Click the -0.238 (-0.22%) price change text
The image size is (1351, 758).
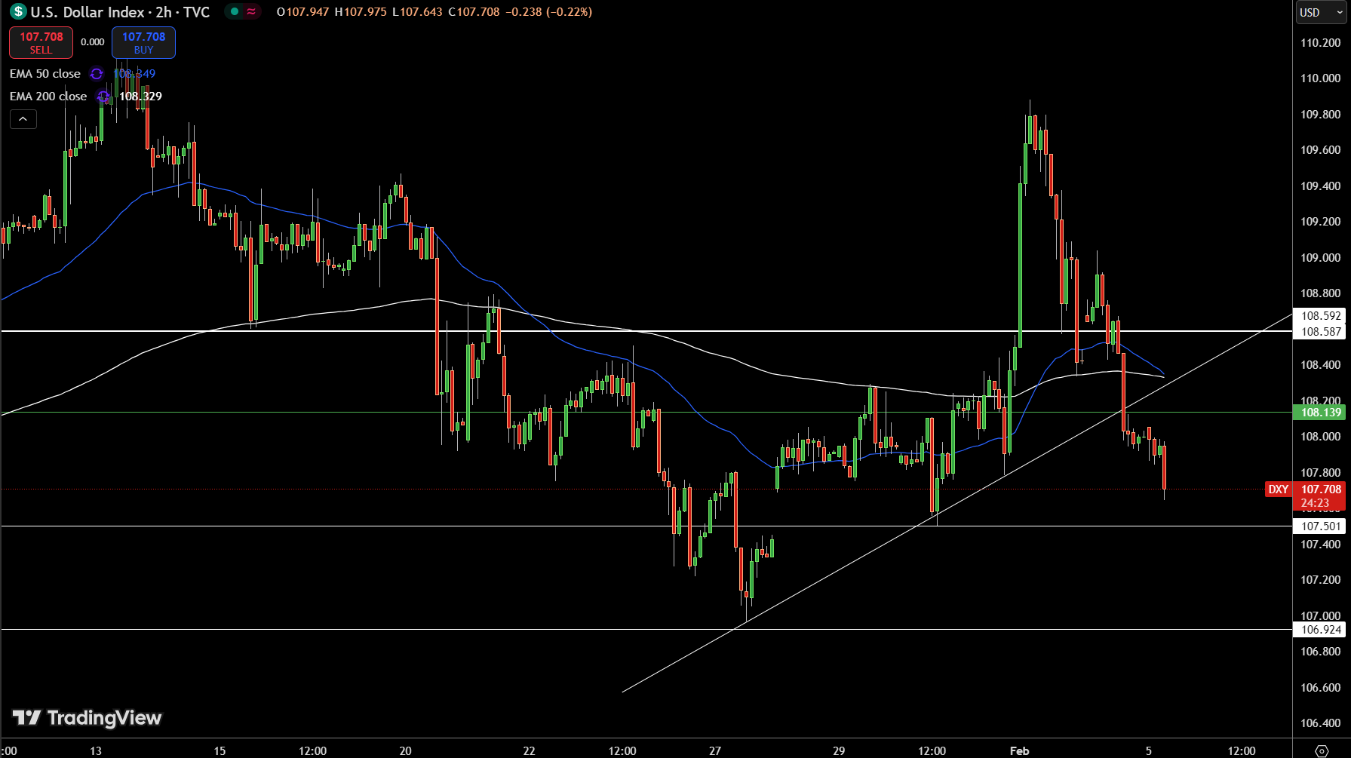(548, 12)
